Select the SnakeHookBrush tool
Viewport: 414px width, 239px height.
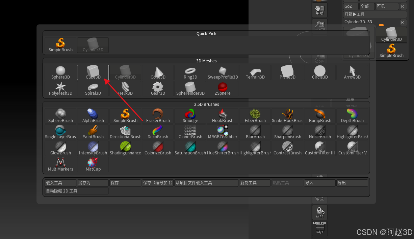coord(287,116)
